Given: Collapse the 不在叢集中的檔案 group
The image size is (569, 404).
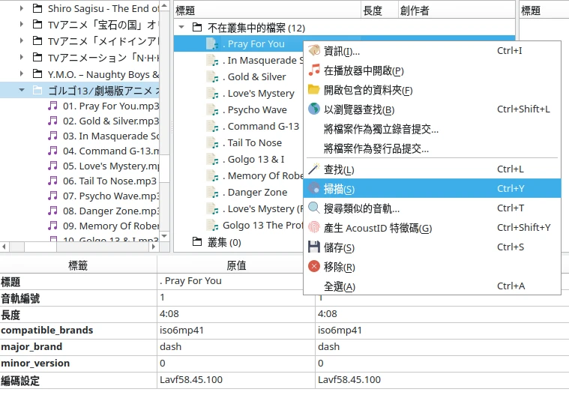Looking at the screenshot, I should pos(181,28).
